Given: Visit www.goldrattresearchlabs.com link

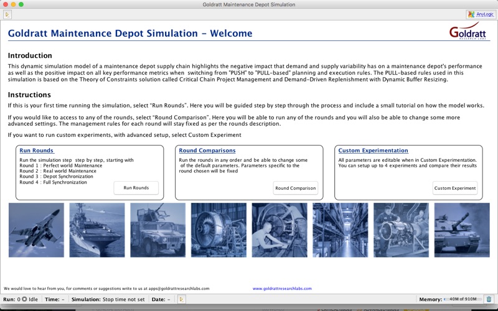Looking at the screenshot, I should click(282, 289).
